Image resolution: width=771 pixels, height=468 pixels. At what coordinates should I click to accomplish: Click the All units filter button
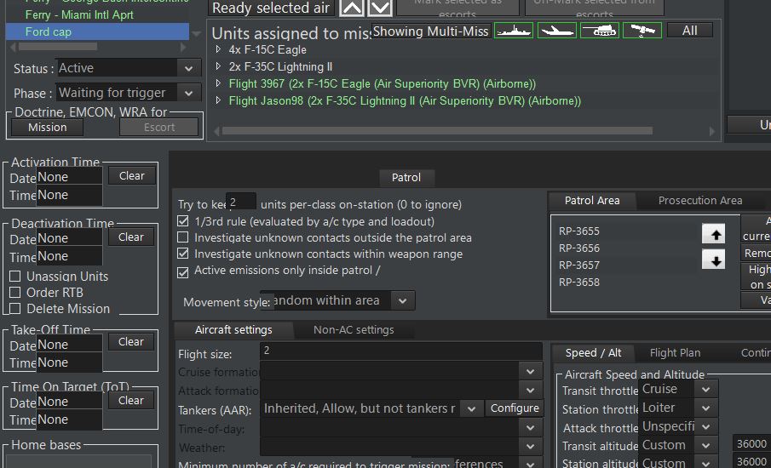(689, 31)
